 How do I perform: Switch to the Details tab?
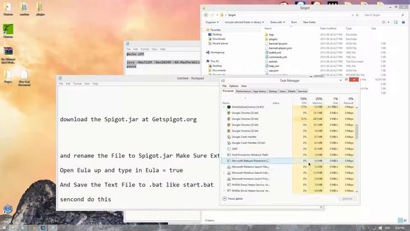(x=291, y=91)
